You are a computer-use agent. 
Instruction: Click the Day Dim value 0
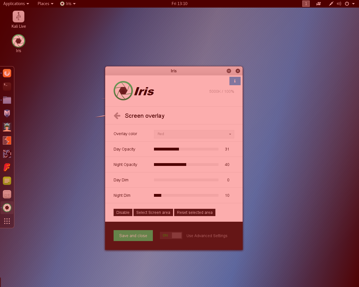pos(228,180)
